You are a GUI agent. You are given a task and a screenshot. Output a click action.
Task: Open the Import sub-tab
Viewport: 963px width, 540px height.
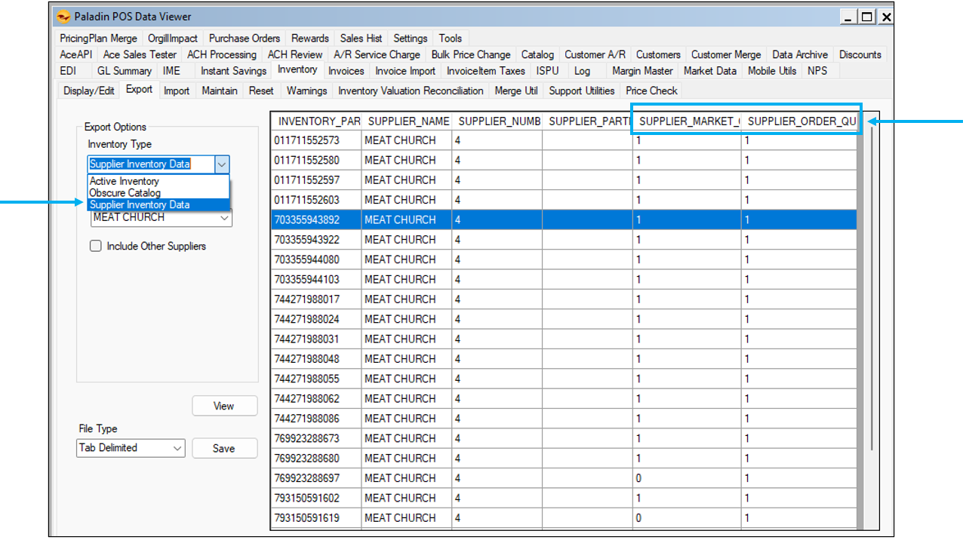pyautogui.click(x=177, y=91)
